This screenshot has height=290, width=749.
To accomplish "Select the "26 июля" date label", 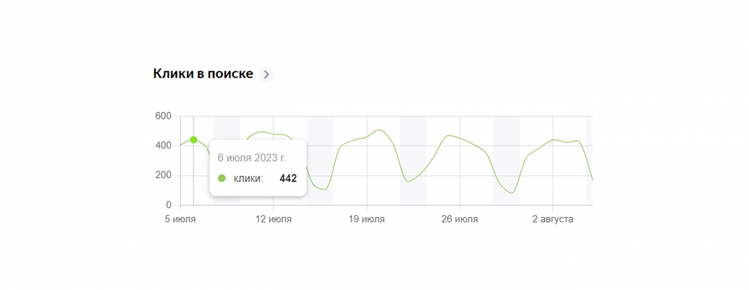I will (x=460, y=219).
